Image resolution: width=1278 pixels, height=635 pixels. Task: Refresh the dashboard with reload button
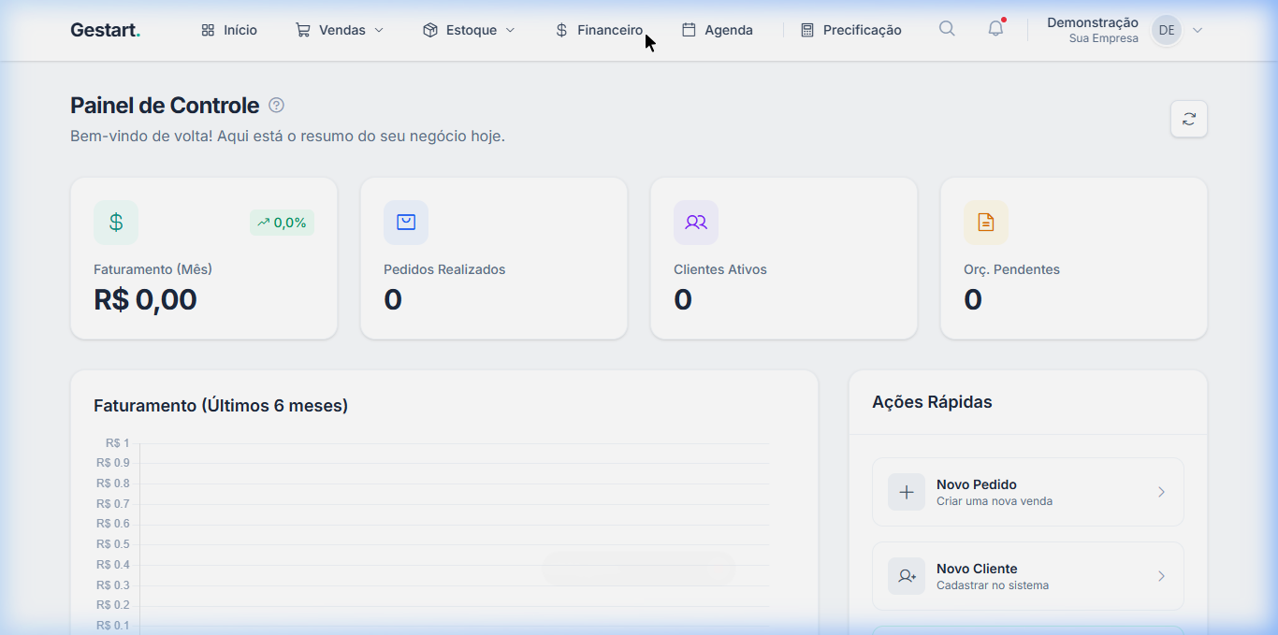[x=1189, y=119]
